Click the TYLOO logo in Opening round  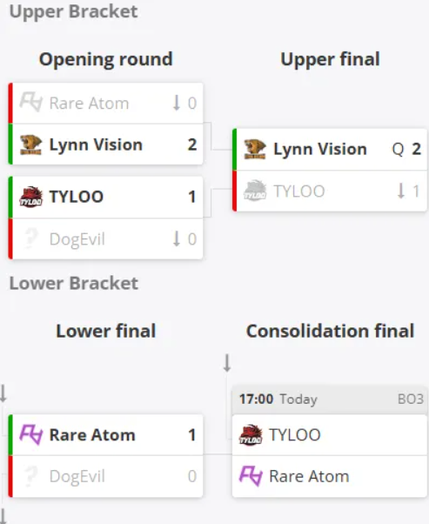(30, 197)
